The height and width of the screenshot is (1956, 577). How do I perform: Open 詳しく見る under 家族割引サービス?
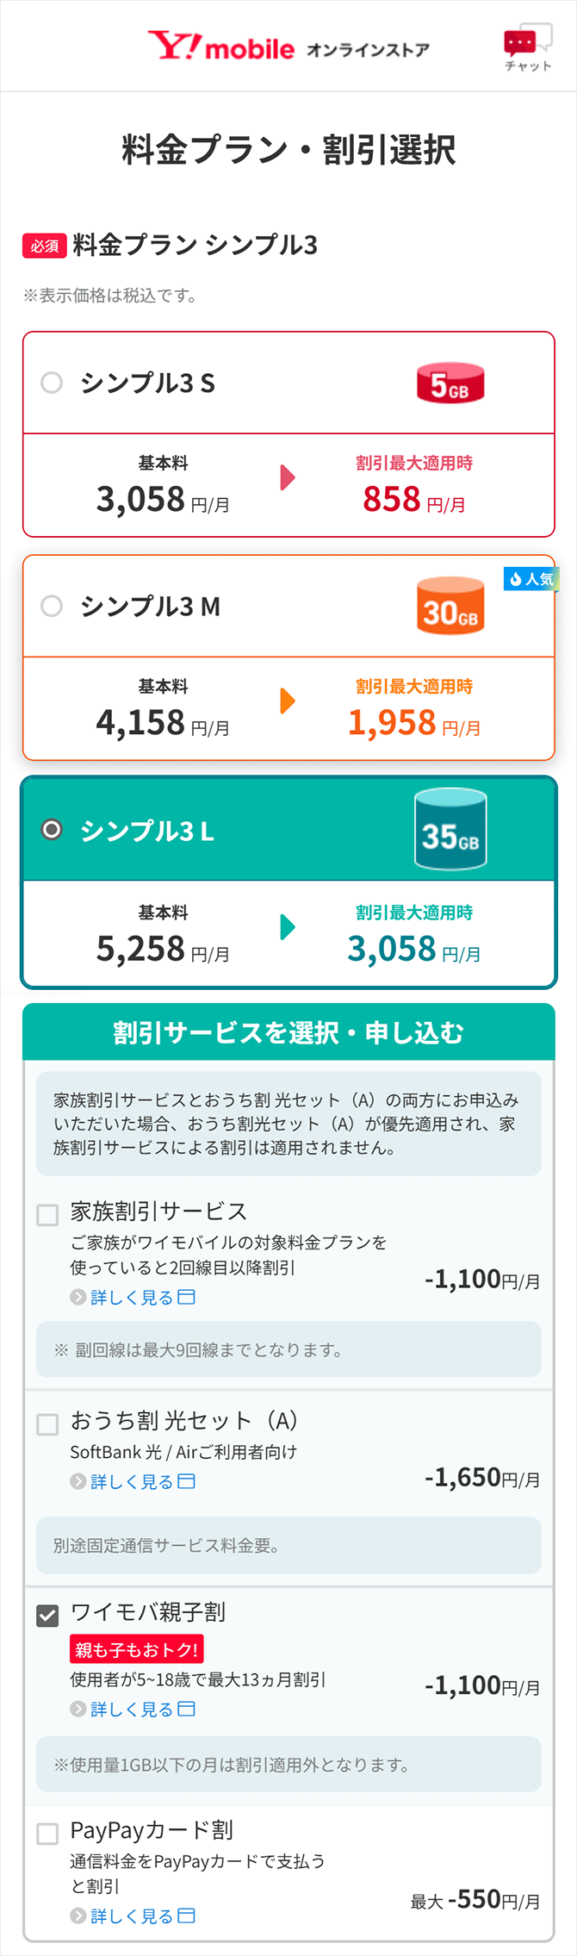133,1298
